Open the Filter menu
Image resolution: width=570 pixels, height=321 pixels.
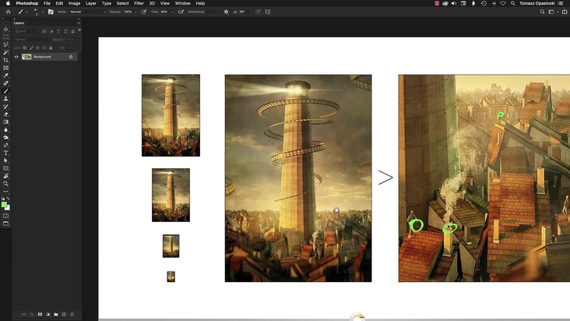pyautogui.click(x=139, y=3)
